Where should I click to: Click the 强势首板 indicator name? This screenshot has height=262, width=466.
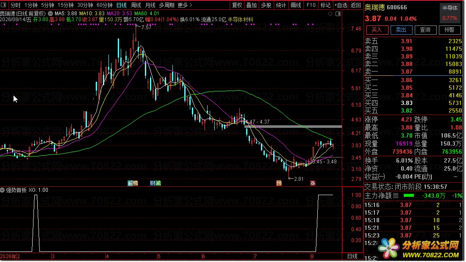[17, 190]
